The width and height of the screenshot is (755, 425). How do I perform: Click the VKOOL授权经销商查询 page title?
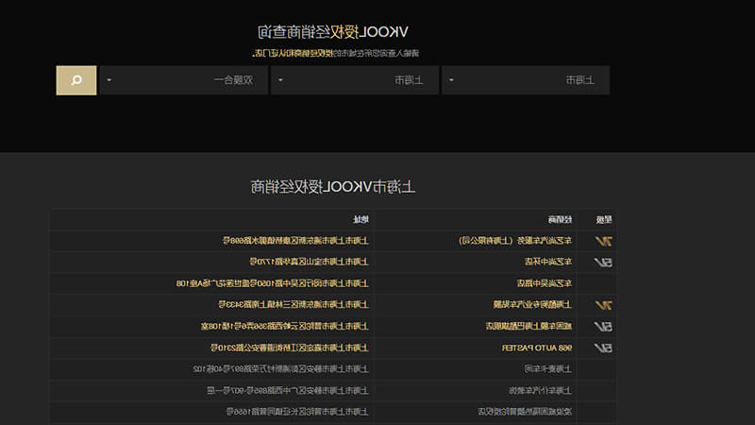(333, 32)
